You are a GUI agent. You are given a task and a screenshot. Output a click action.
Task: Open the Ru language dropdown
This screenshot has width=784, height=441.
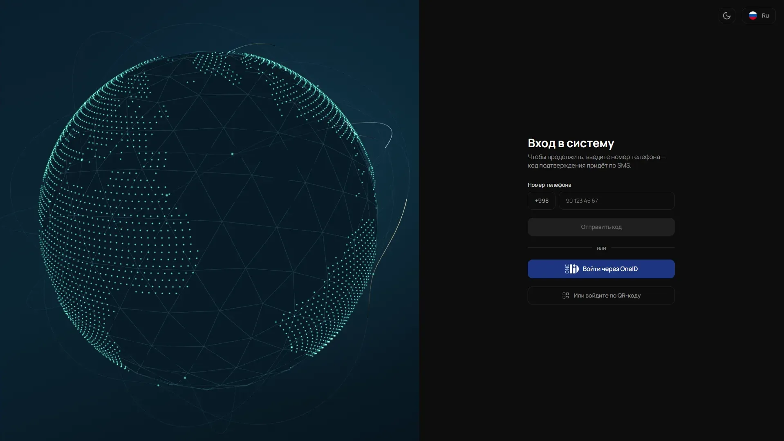pos(758,16)
